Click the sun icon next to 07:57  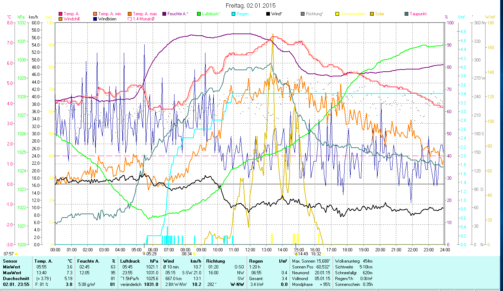pyautogui.click(x=16, y=254)
